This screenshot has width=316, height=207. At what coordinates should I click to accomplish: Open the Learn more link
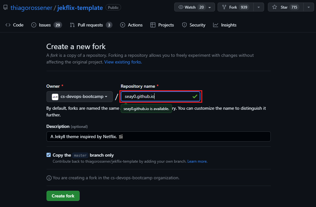[x=197, y=161]
